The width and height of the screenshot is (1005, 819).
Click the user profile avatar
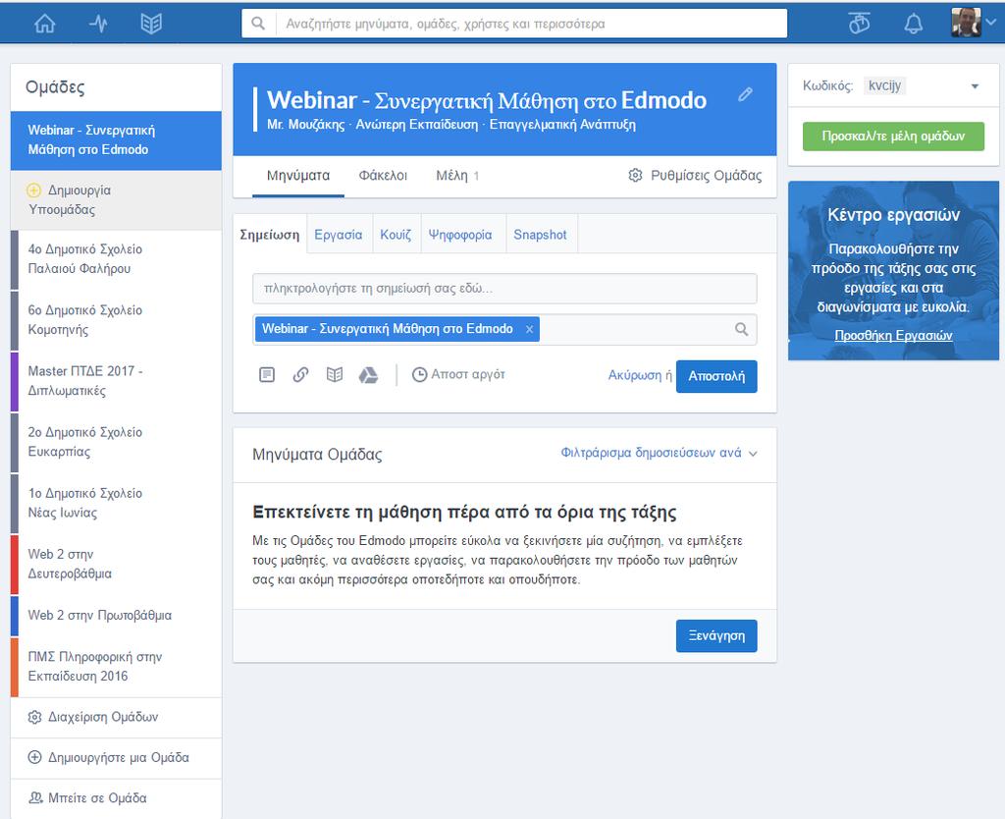click(x=966, y=23)
